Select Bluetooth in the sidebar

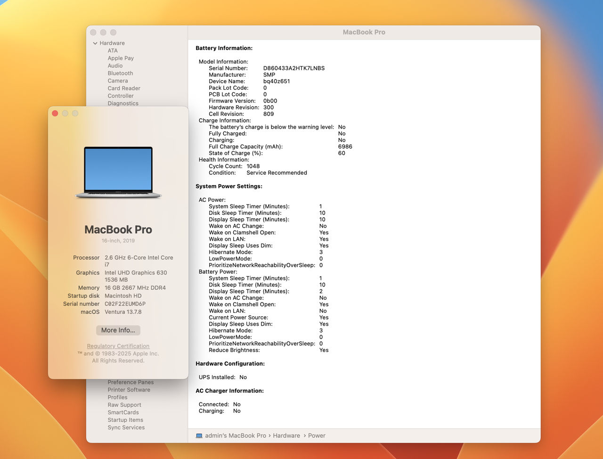120,74
